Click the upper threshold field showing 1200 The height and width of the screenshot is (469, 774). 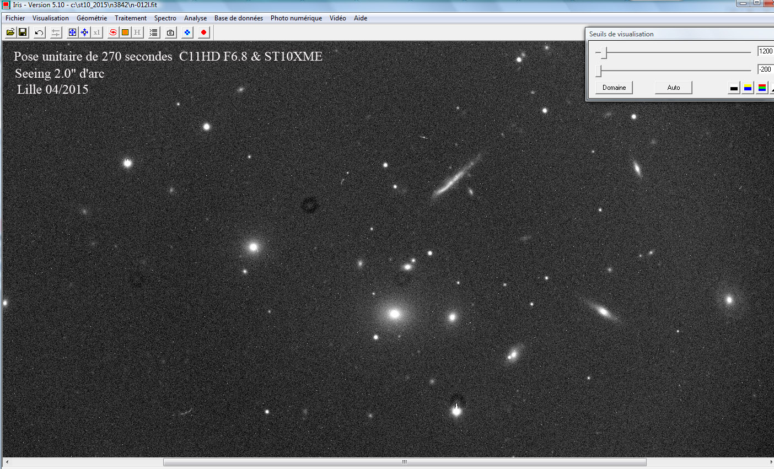766,51
